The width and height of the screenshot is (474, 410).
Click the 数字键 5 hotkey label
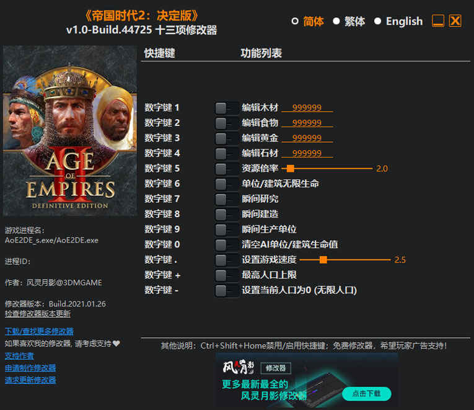[162, 168]
